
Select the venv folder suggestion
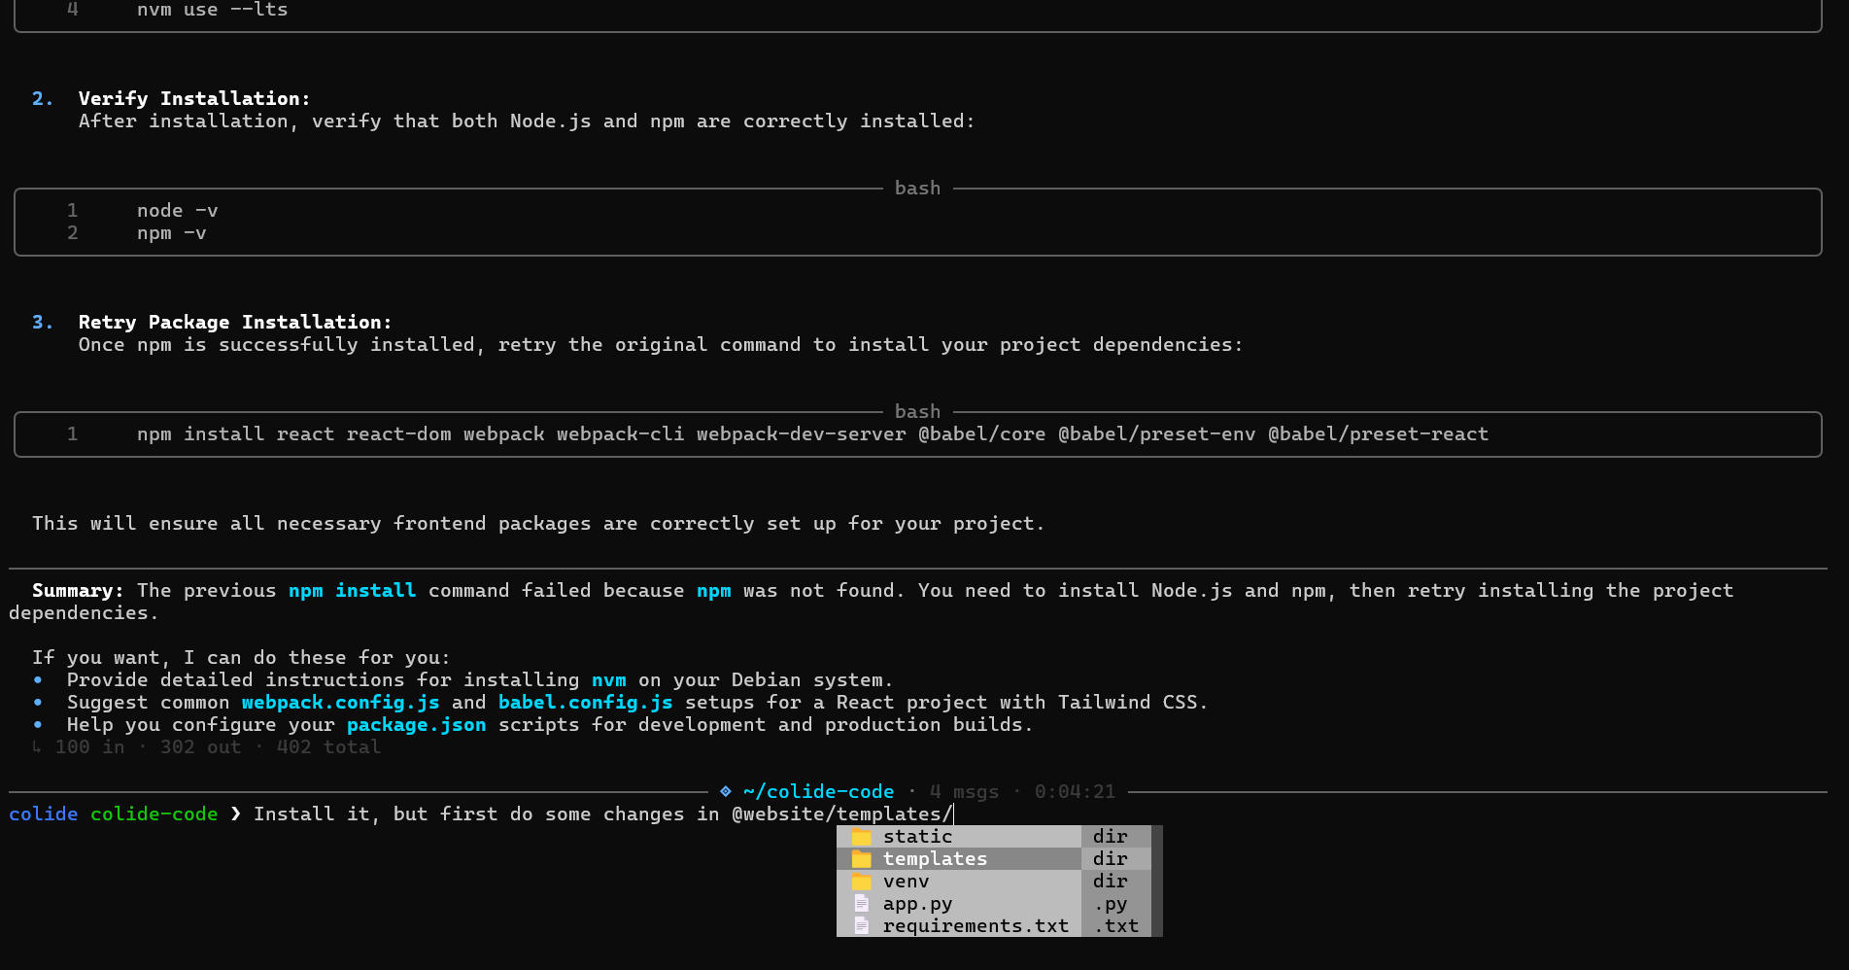(x=993, y=882)
